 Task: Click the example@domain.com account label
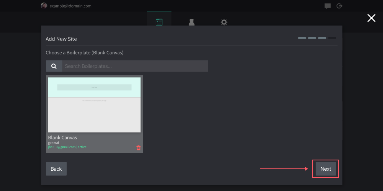(x=70, y=6)
